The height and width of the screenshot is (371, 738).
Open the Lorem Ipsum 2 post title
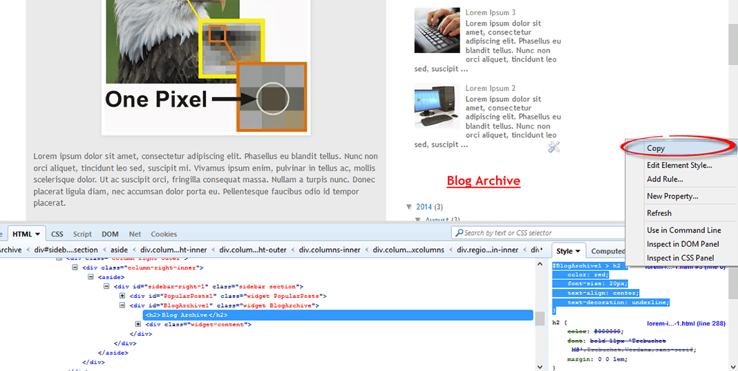tap(491, 88)
